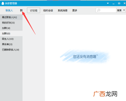The image size is (126, 101).
Task: Click the 搜索 button
Action: point(119,10)
